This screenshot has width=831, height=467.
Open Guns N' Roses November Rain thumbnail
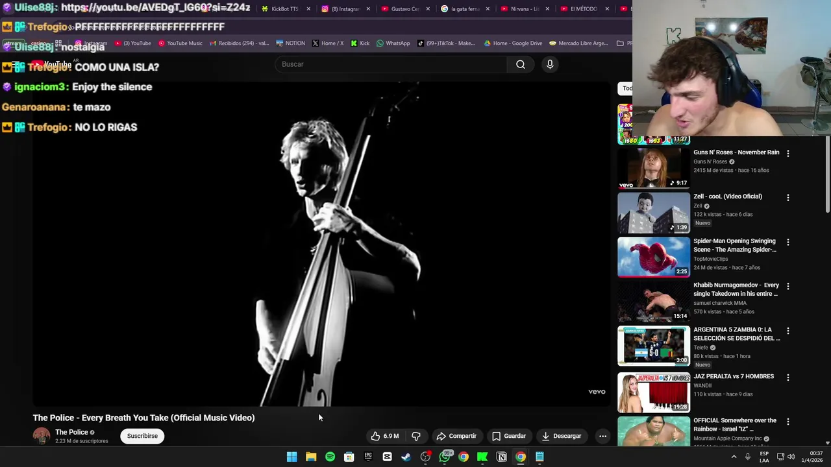pos(653,168)
